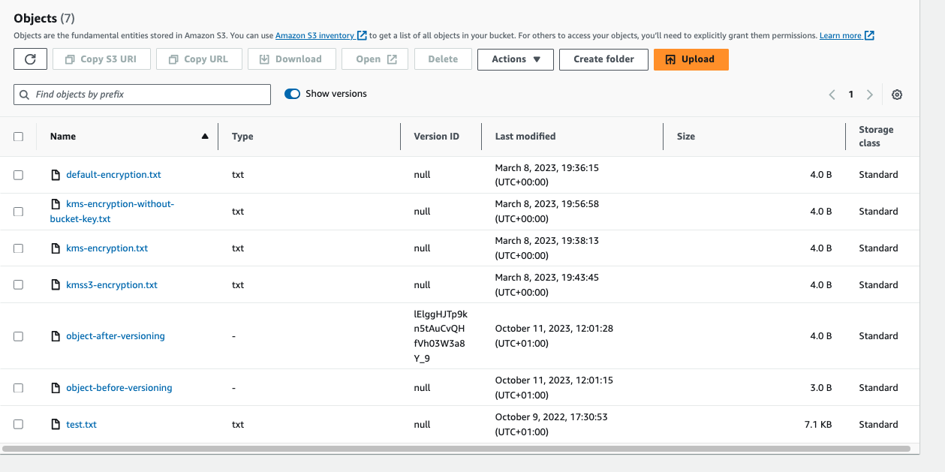Toggle the Show versions switch

coord(292,94)
